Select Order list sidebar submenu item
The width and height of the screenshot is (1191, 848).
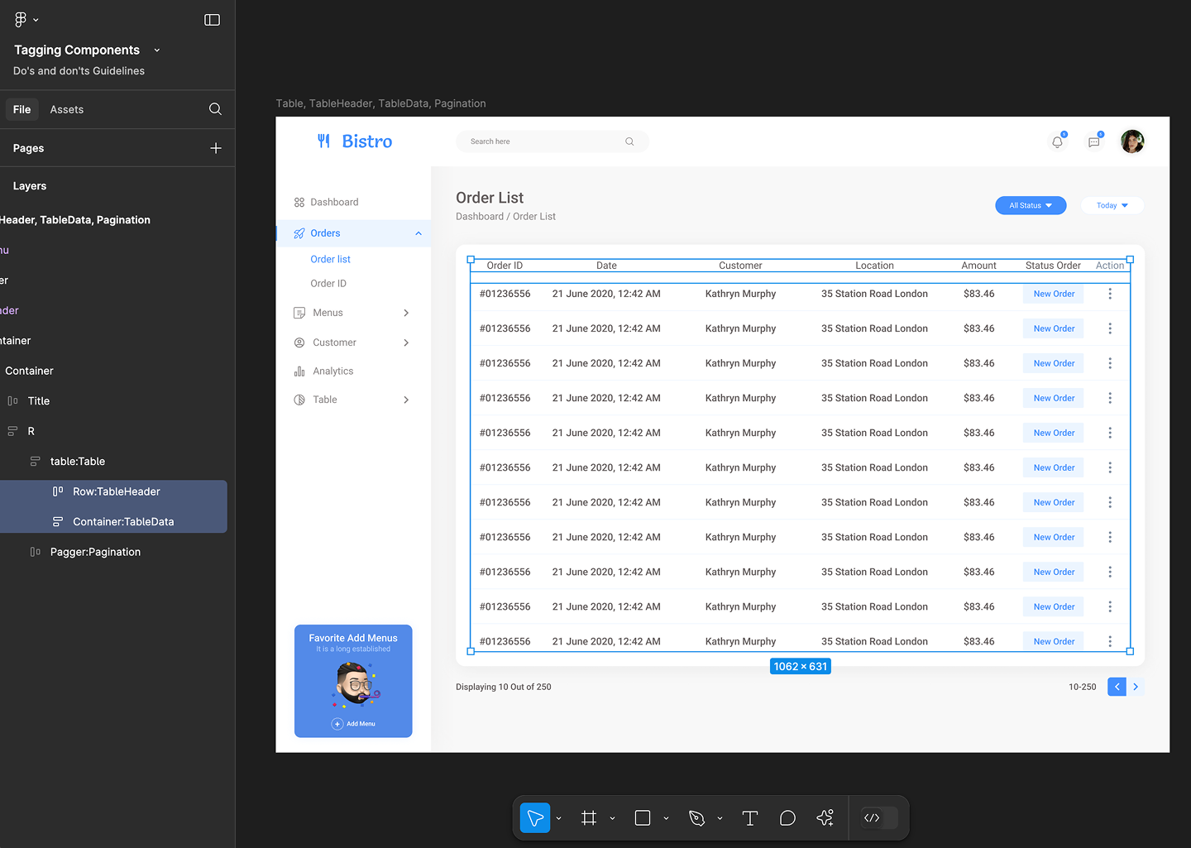pos(331,259)
